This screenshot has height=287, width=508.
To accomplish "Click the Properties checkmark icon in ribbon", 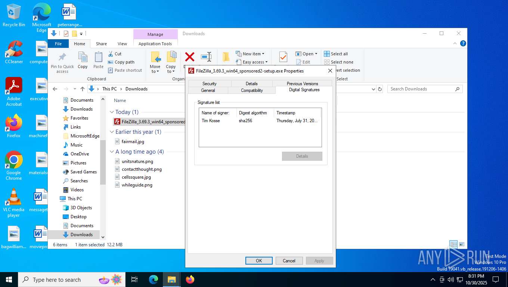I will click(283, 57).
